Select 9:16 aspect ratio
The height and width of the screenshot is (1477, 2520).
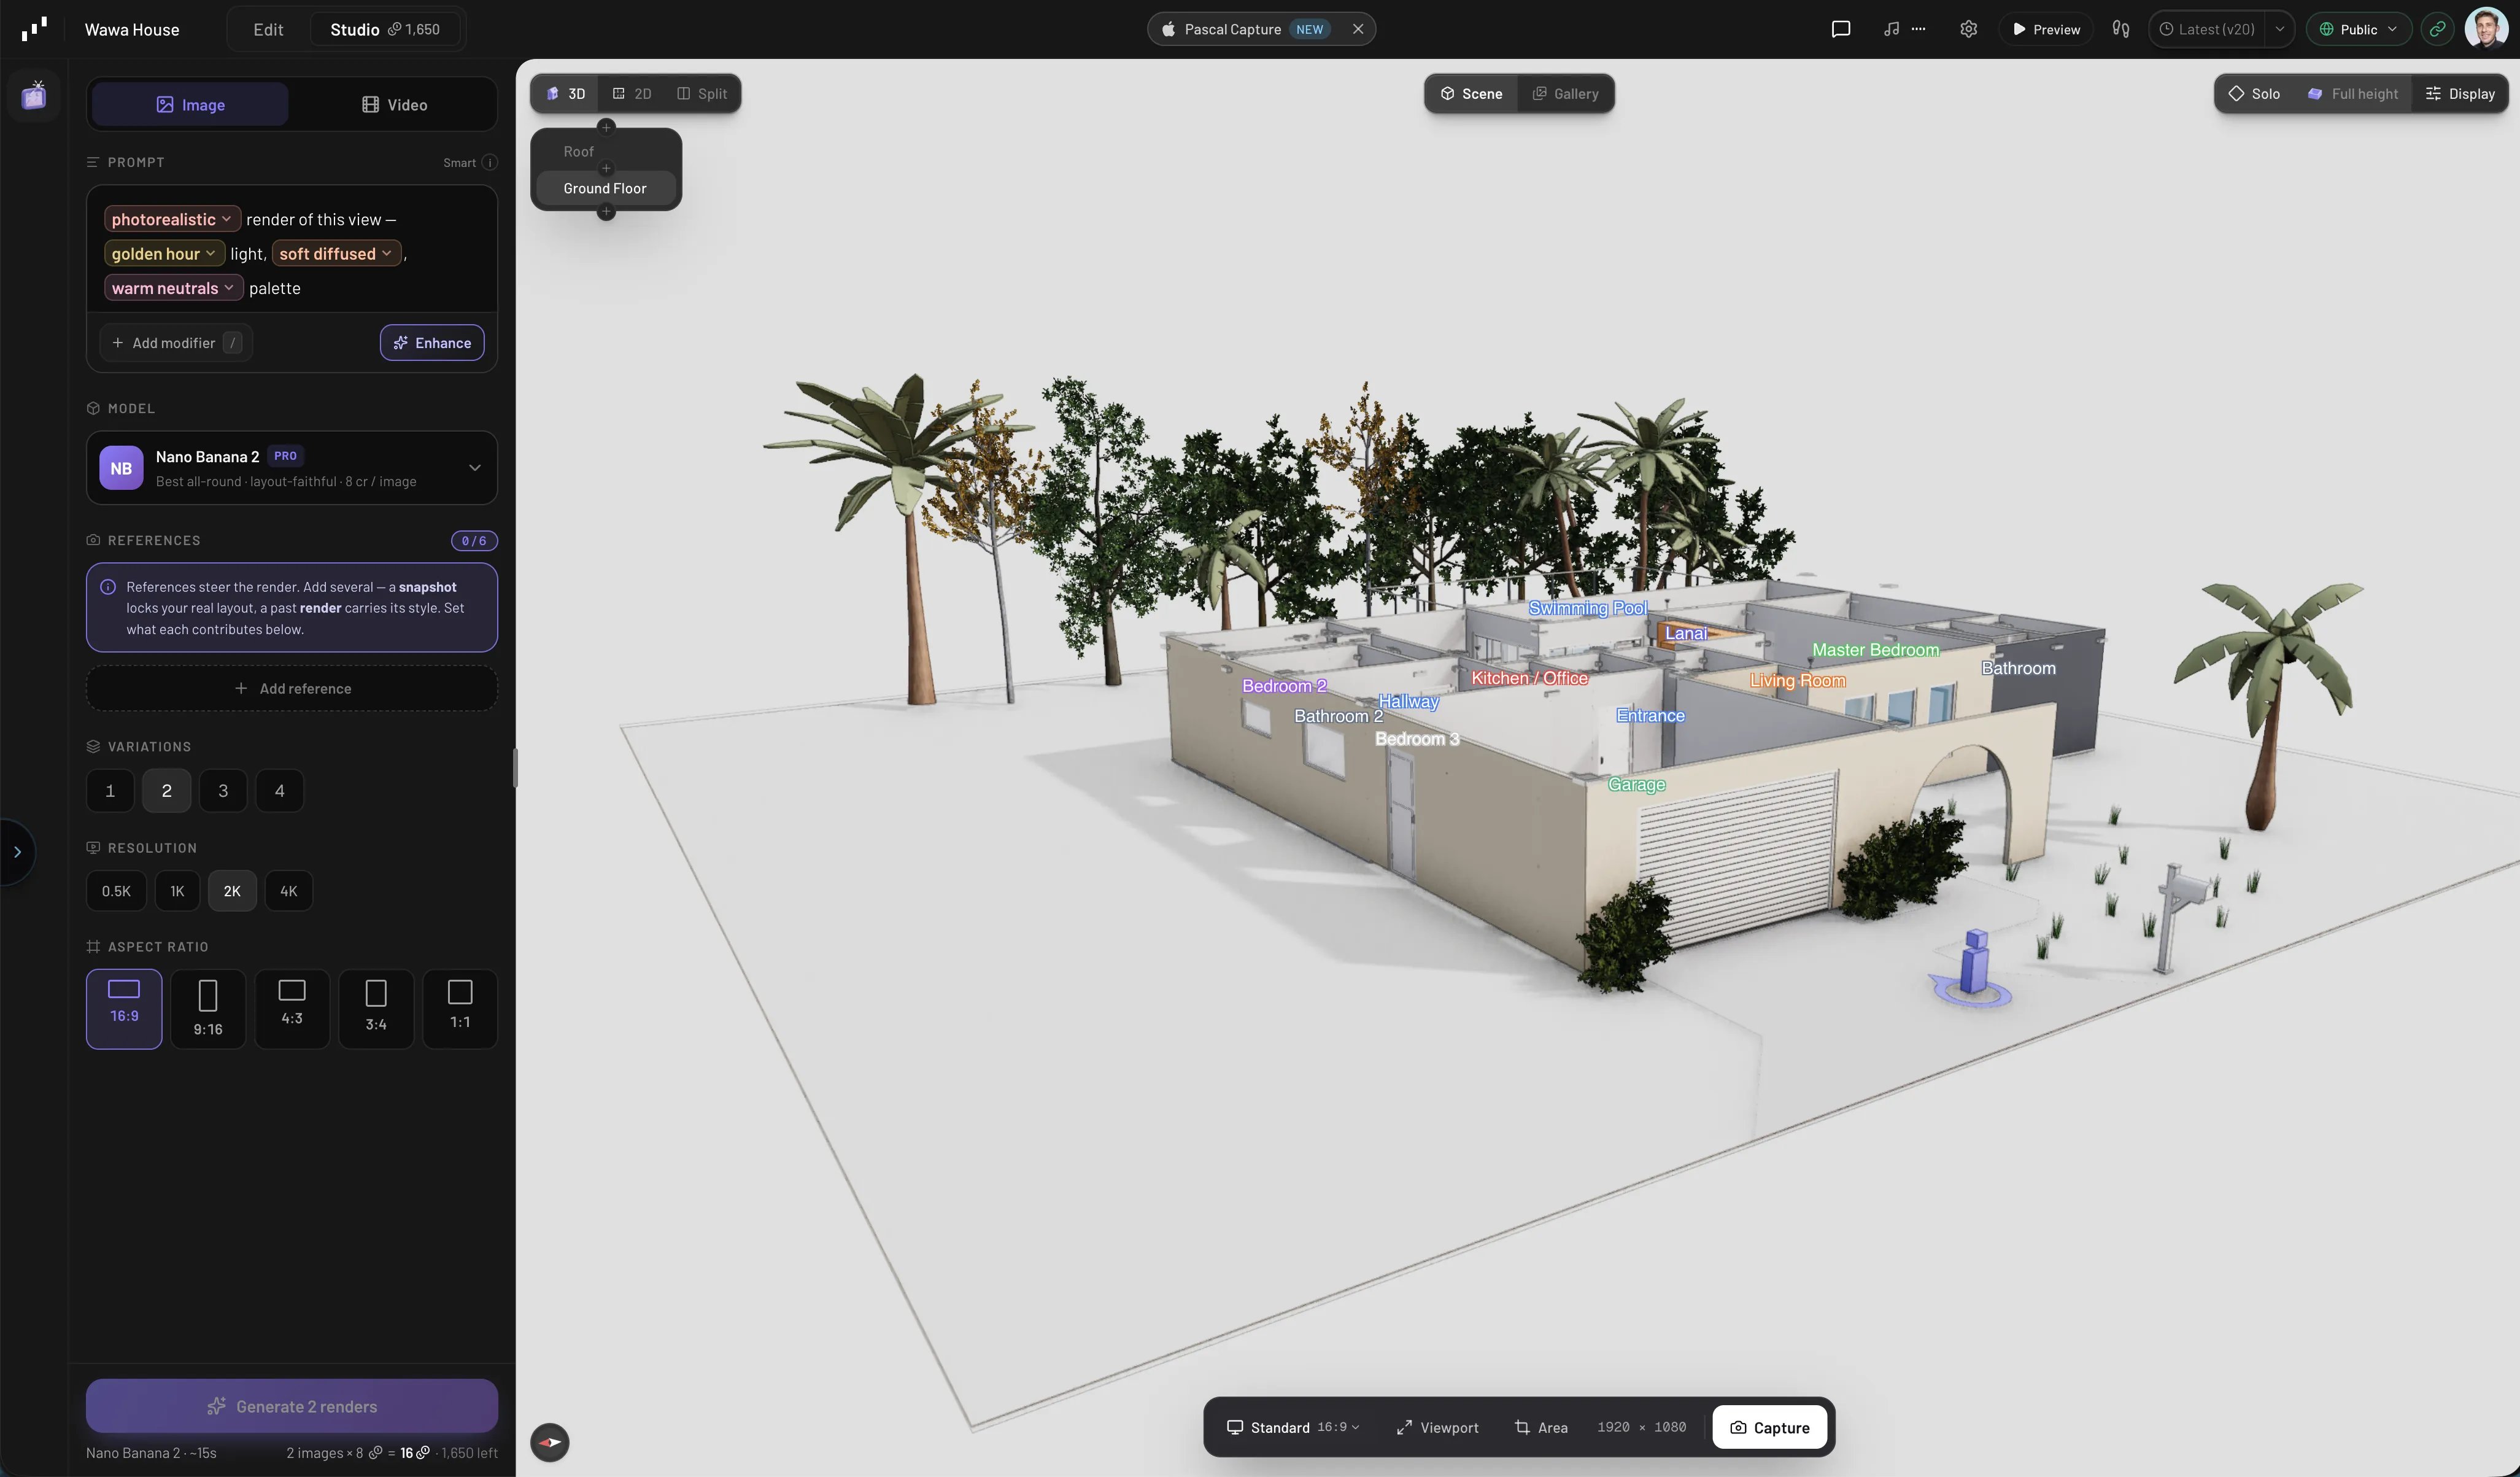208,1009
